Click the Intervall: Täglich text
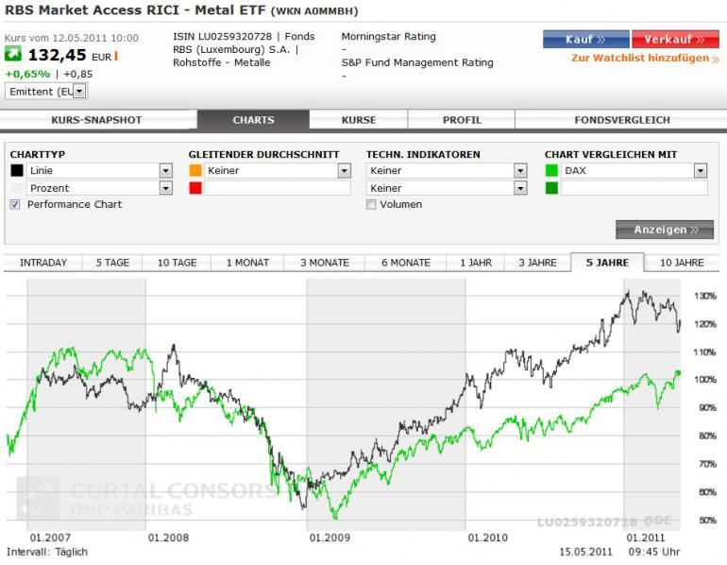Viewport: 727px width, 565px height. (47, 552)
